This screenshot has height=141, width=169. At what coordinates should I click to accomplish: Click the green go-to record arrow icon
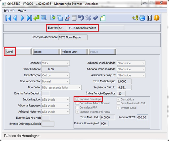click(x=36, y=18)
